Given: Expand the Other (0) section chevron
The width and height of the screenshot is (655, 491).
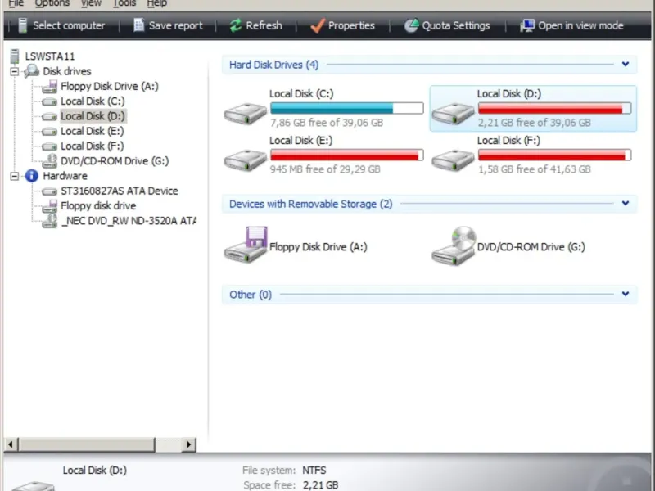Looking at the screenshot, I should coord(626,294).
